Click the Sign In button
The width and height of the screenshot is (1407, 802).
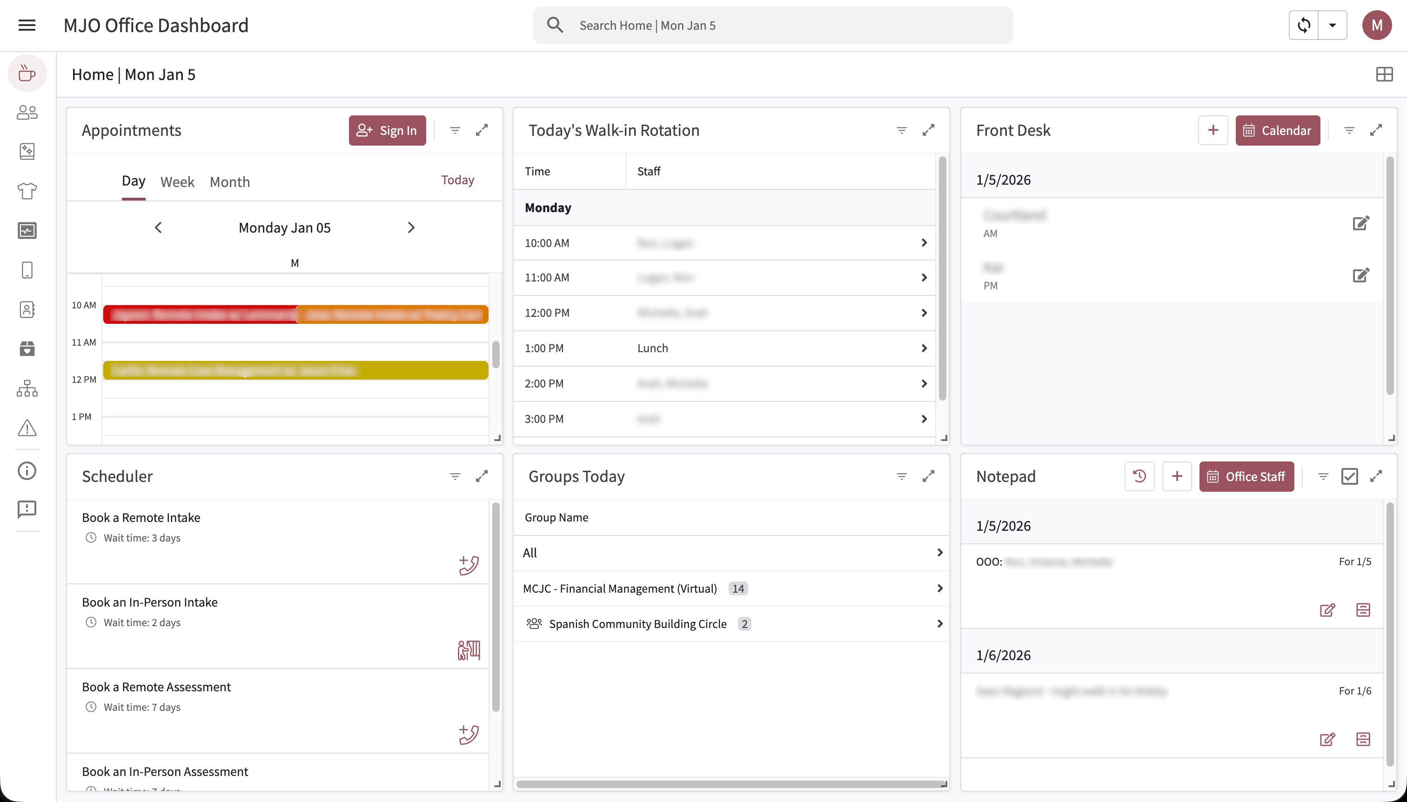[x=387, y=131]
